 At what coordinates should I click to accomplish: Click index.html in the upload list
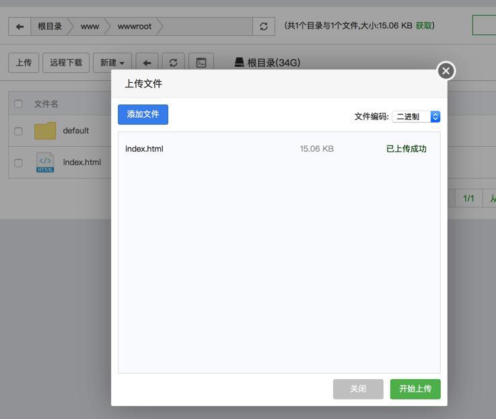coord(144,148)
